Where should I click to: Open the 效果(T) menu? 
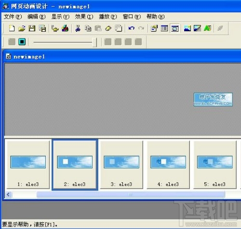[84, 16]
